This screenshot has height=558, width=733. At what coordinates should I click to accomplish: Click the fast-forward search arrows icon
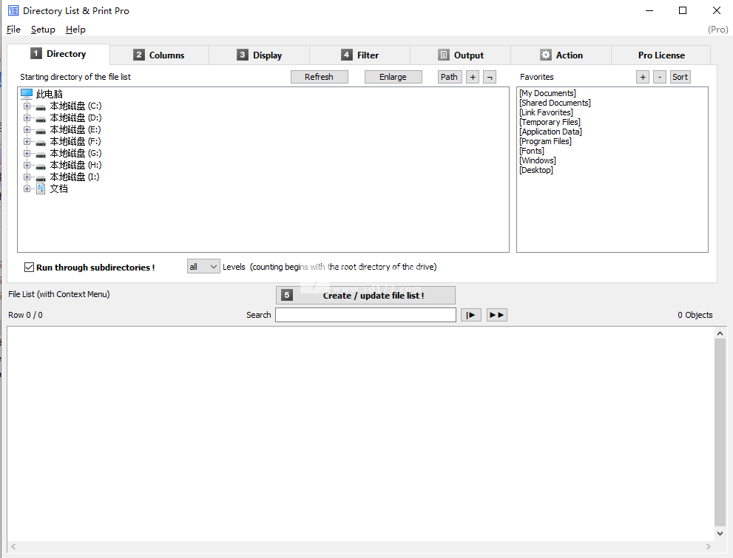click(497, 315)
